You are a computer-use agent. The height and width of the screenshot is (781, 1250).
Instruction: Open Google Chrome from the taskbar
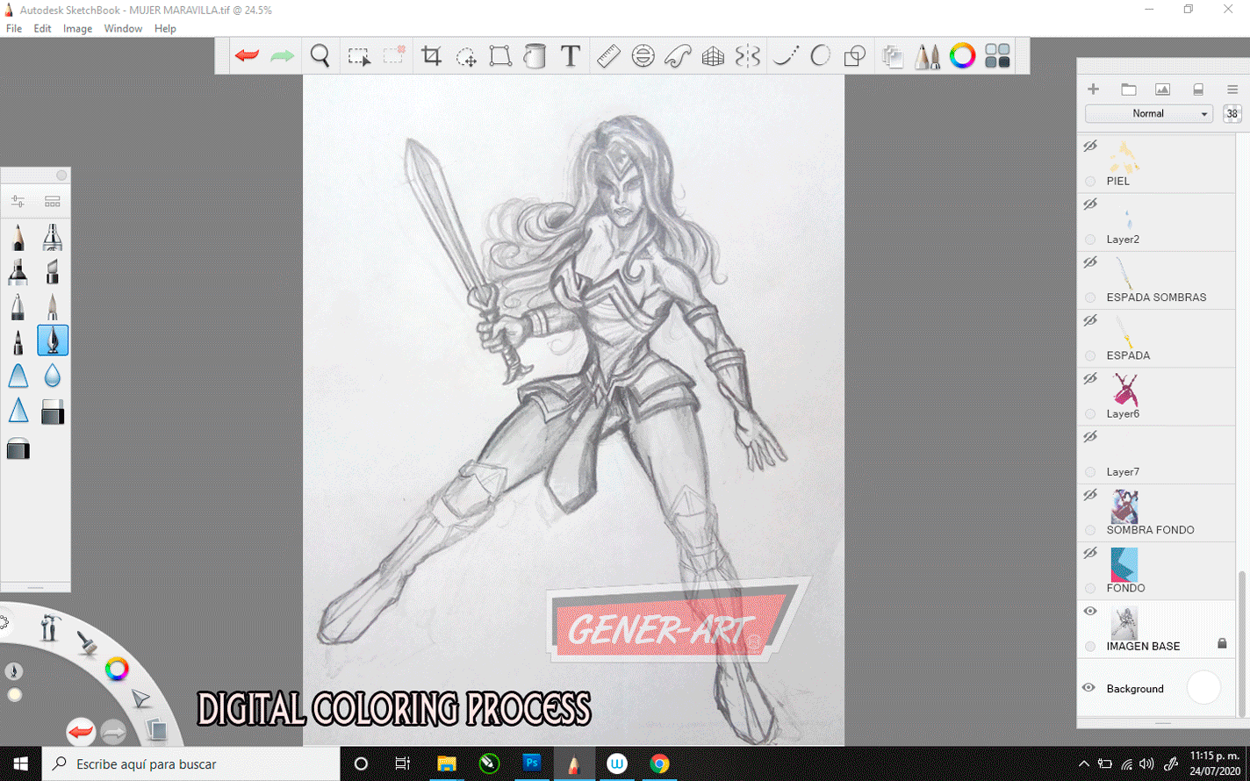pos(659,764)
